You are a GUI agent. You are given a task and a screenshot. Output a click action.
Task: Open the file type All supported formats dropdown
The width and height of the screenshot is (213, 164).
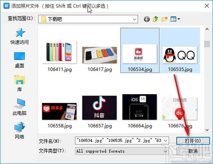click(x=122, y=151)
